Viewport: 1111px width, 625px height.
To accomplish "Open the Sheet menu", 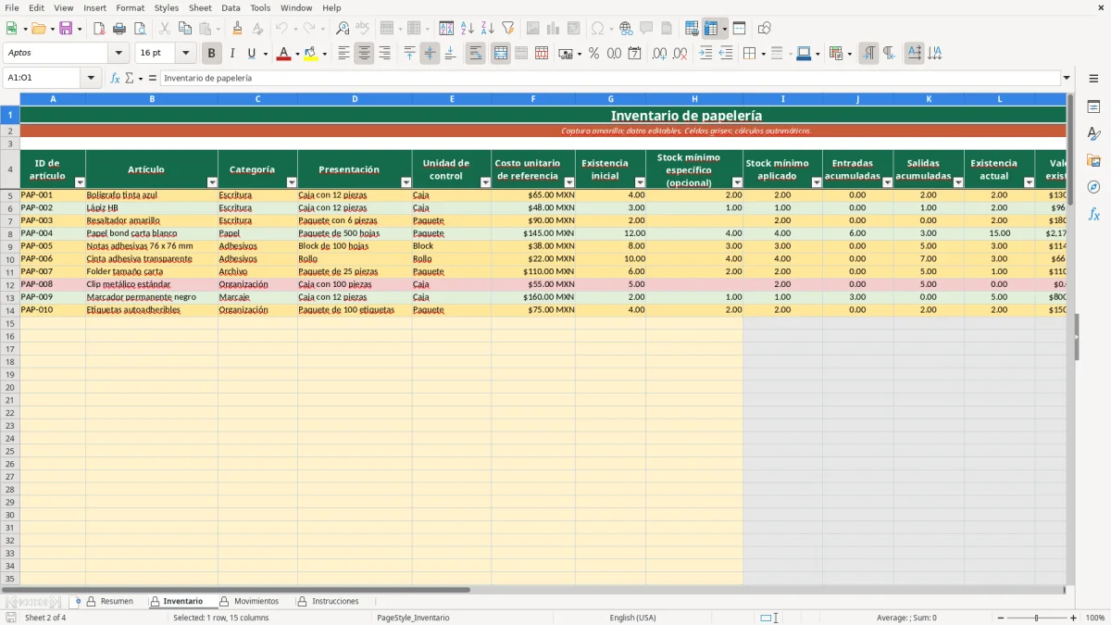I will [x=200, y=7].
